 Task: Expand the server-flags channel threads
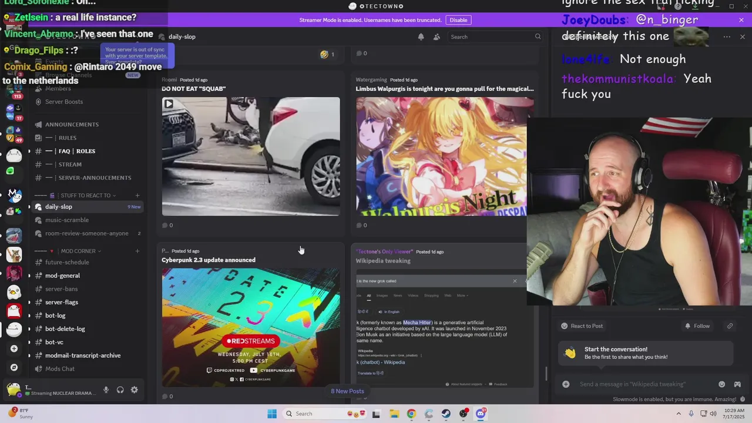pyautogui.click(x=29, y=302)
